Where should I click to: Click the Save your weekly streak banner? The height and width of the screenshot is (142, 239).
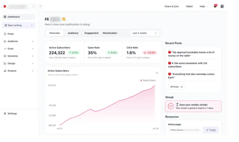pyautogui.click(x=193, y=106)
